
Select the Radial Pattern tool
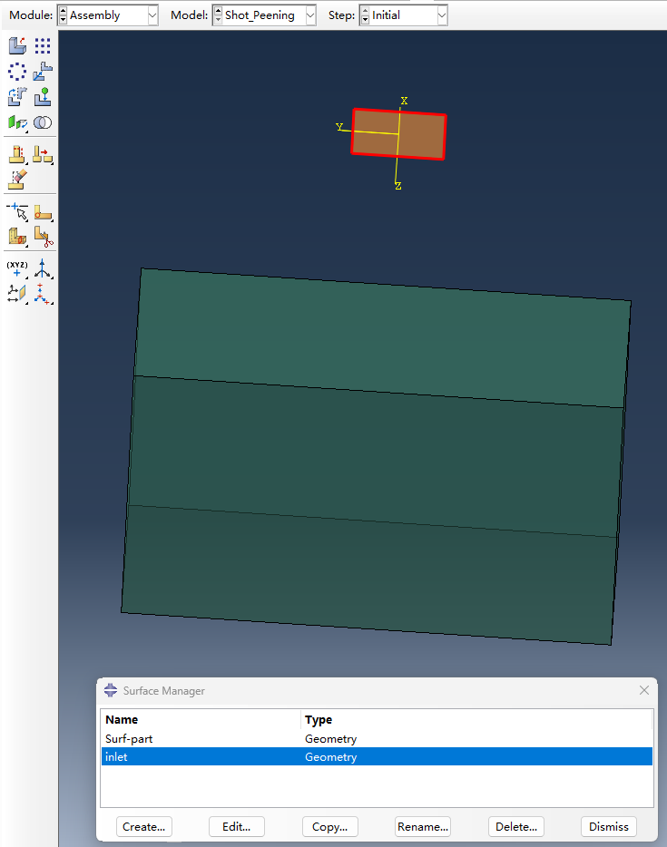17,72
